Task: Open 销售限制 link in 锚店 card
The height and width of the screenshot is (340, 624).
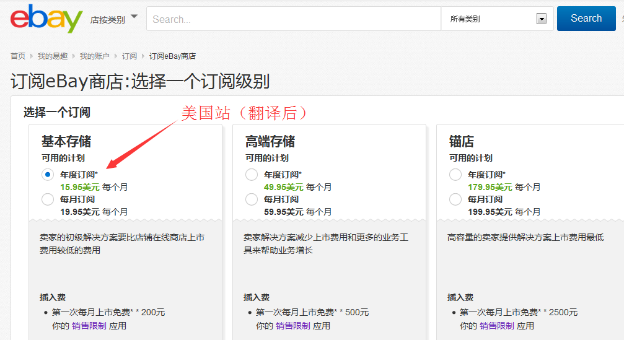Action: point(496,326)
